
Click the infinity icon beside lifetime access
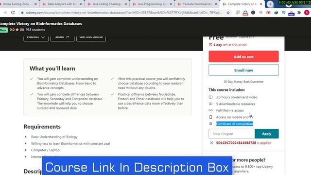(210, 110)
